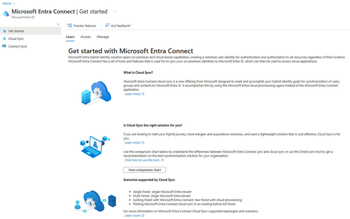Click the Preview features icon
Image resolution: width=350 pixels, height=219 pixels.
70,26
